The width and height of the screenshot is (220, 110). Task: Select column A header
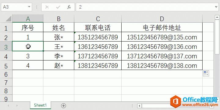(28, 19)
